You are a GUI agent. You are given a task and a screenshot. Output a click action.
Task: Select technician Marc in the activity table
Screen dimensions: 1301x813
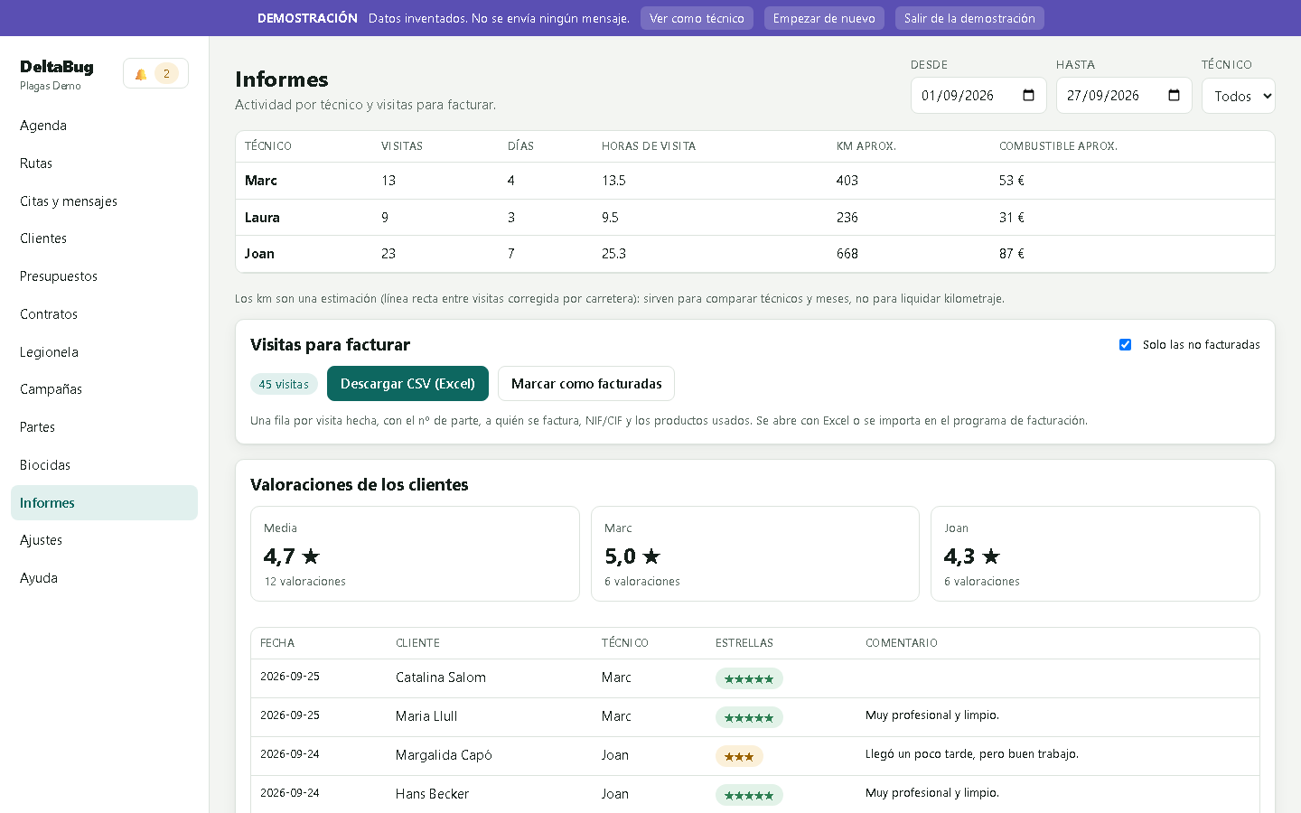261,181
